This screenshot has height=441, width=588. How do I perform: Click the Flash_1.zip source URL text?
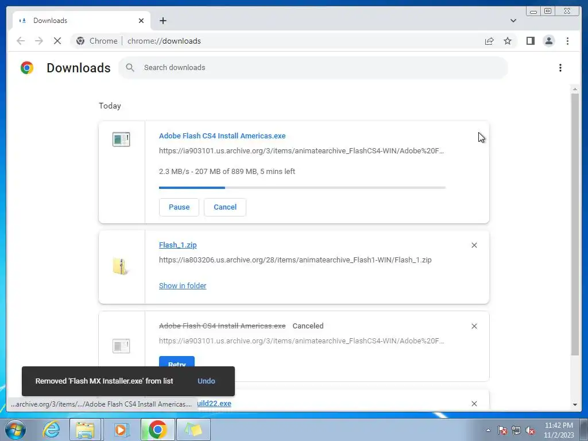point(295,260)
